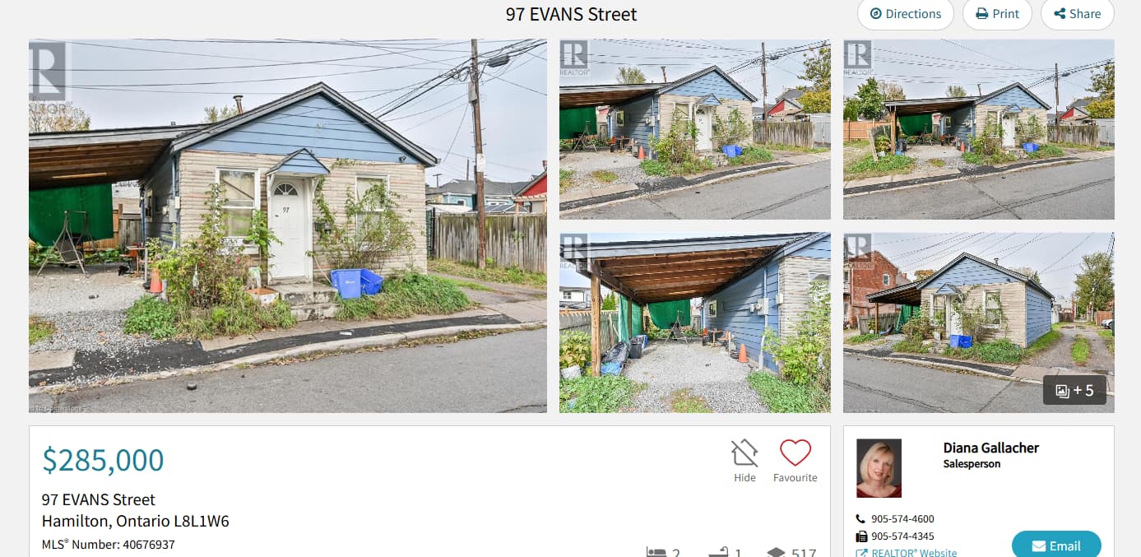
Task: View the top middle house photo
Action: click(695, 129)
